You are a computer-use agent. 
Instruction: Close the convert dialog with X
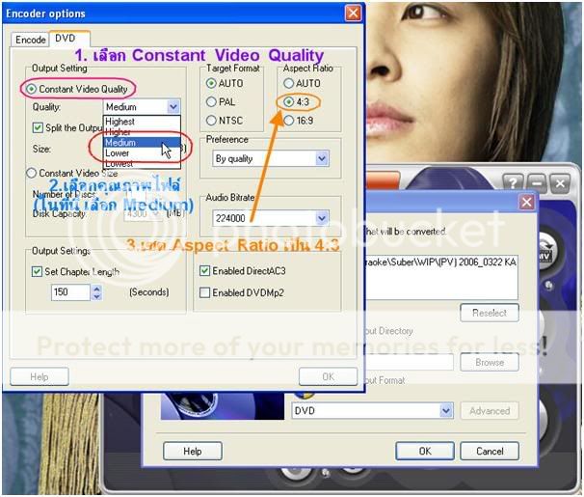pos(526,203)
